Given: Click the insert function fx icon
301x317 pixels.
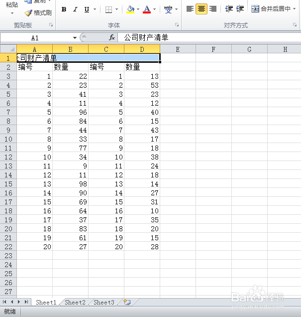Looking at the screenshot, I should coord(112,37).
